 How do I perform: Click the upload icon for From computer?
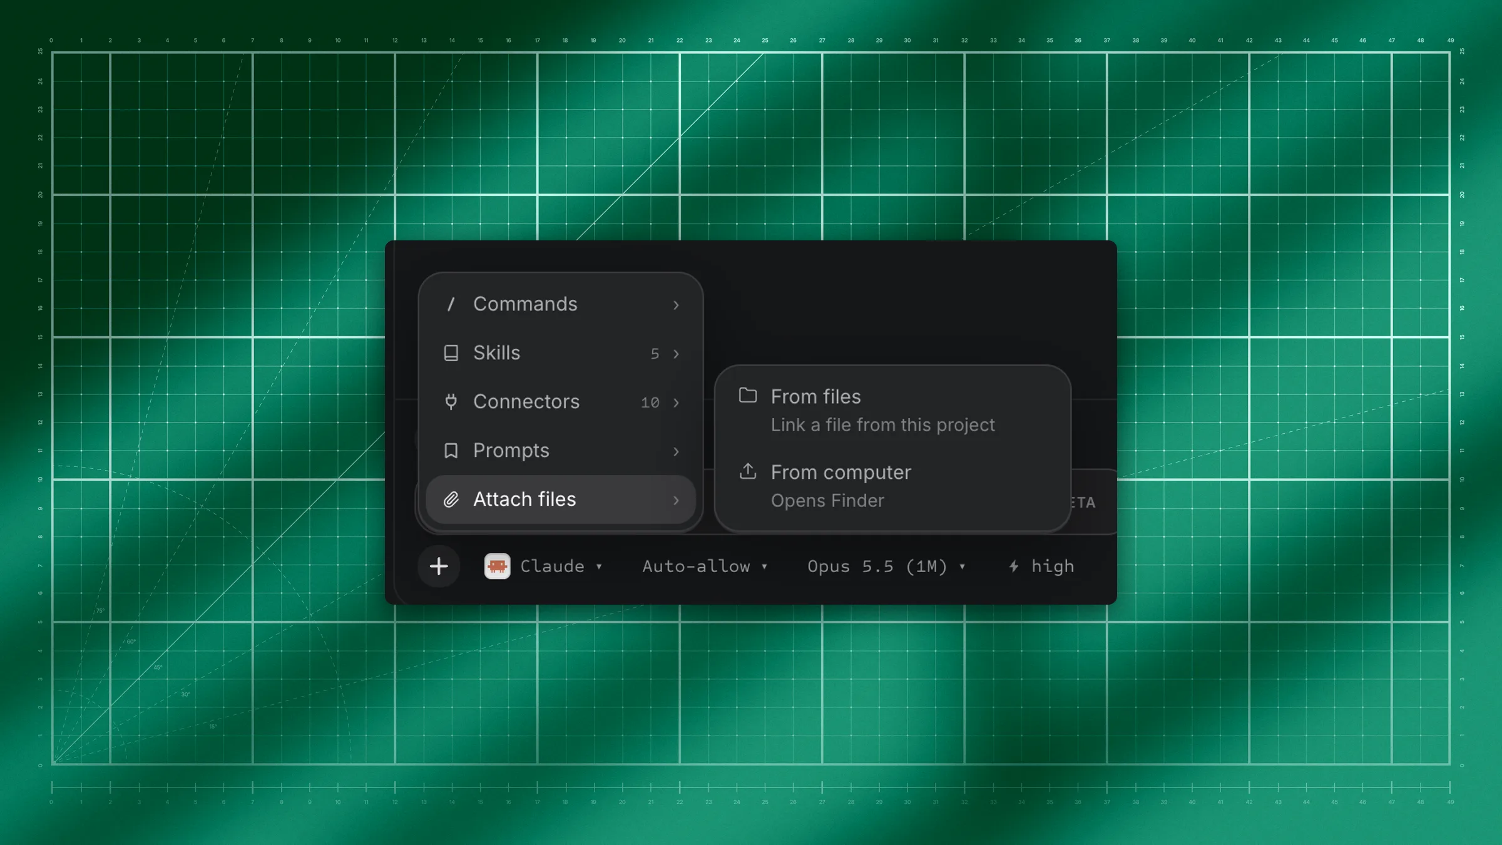click(748, 471)
